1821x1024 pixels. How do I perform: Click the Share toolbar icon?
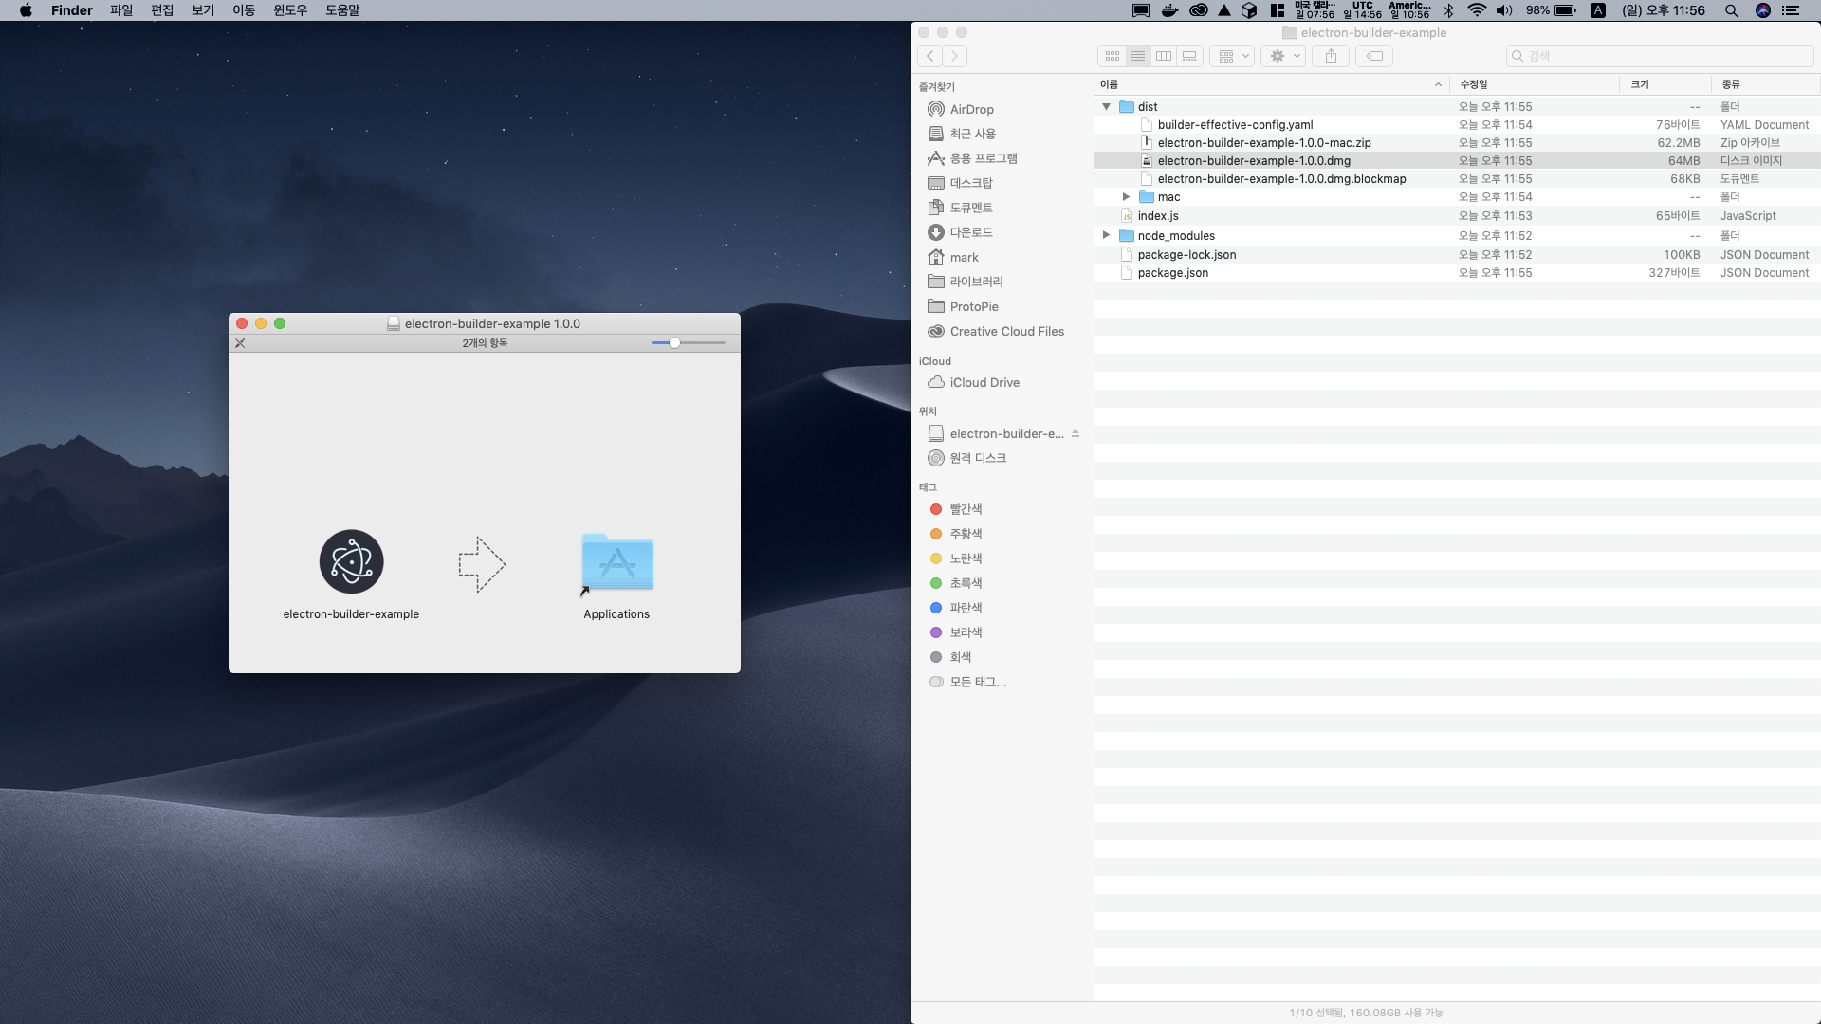click(x=1331, y=56)
